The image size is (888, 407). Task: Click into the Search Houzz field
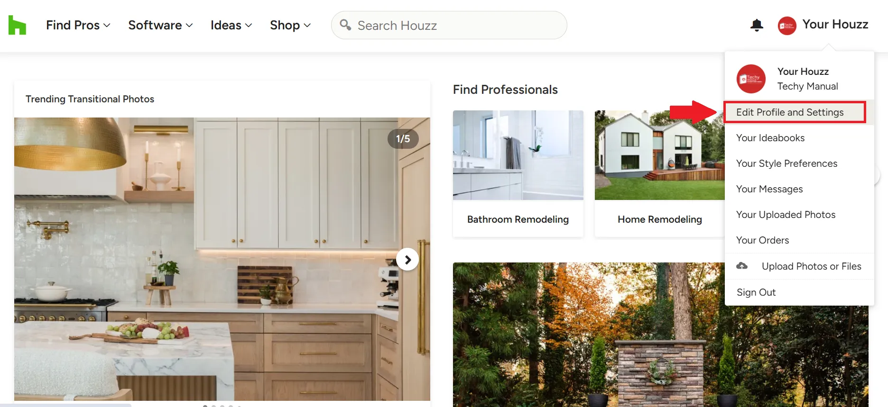449,25
